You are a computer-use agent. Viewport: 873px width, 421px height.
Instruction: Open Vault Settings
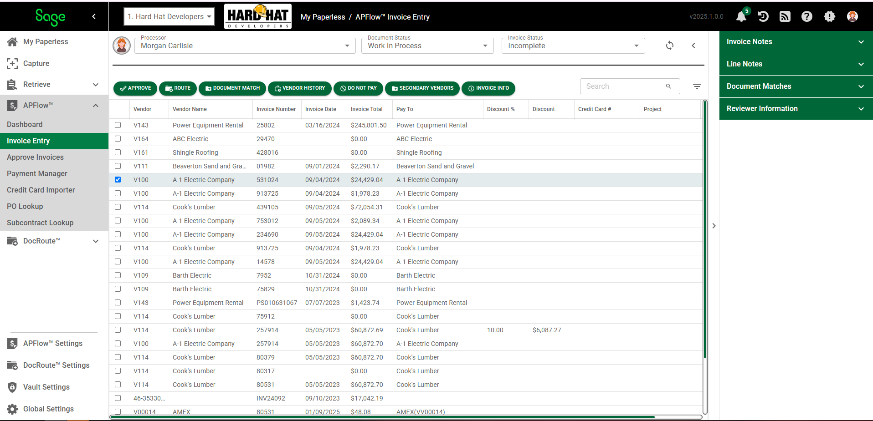46,387
